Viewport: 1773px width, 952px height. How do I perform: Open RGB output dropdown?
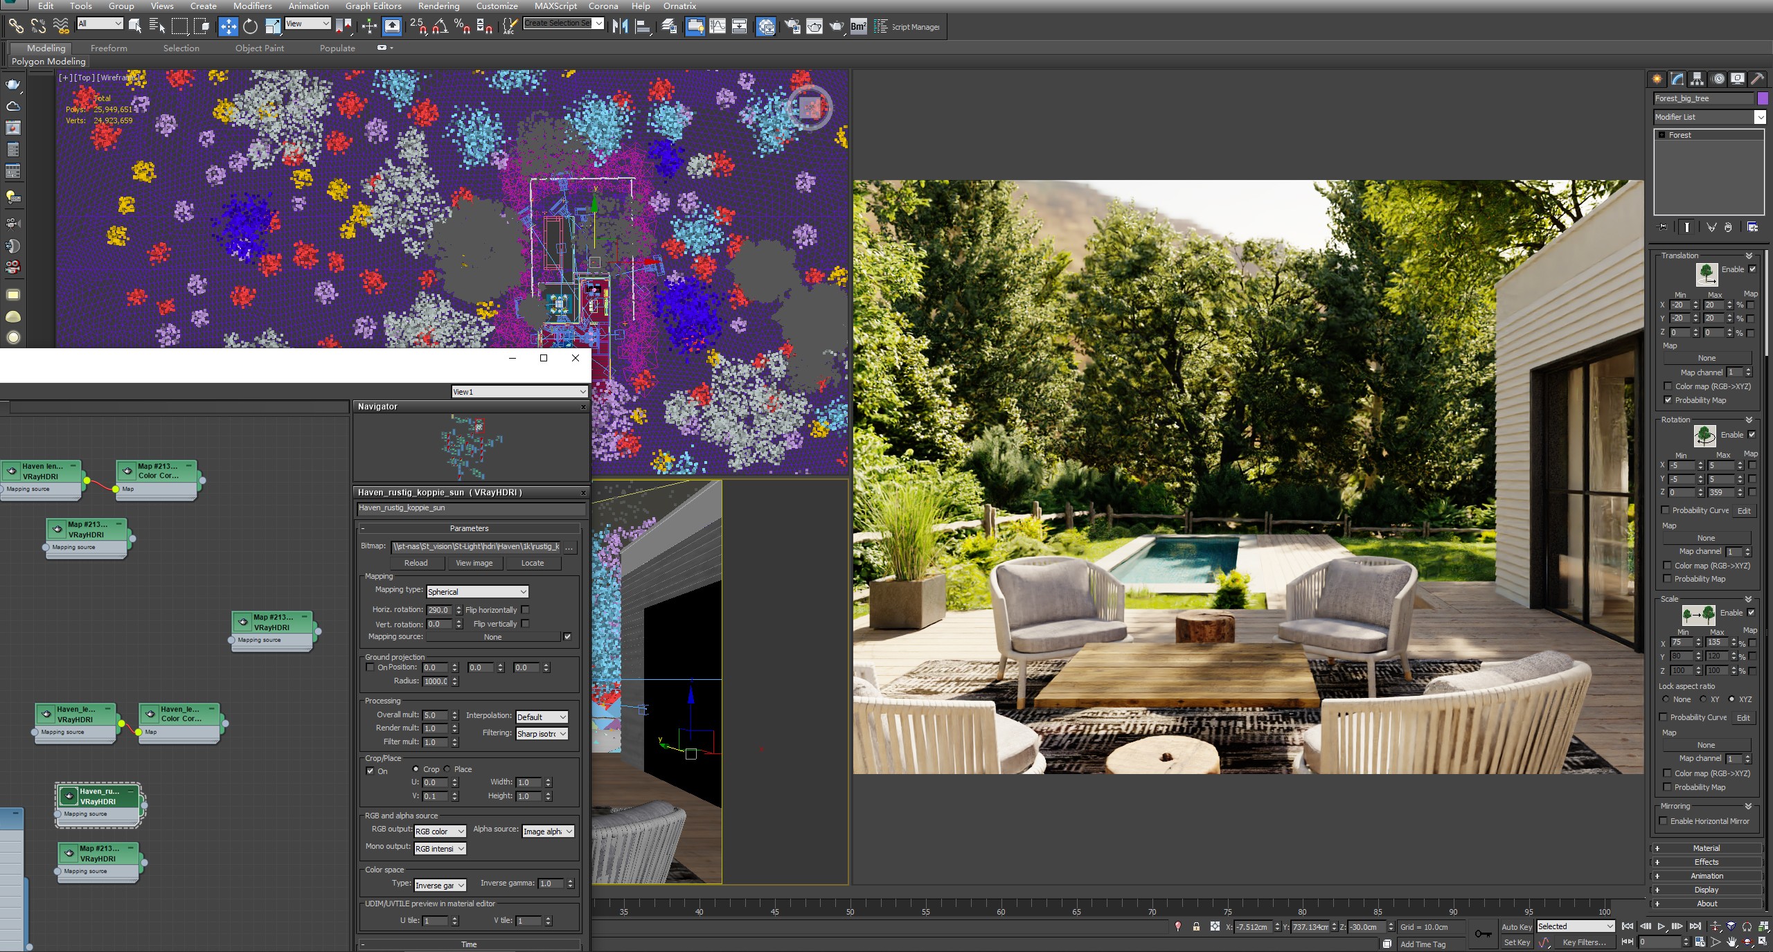pyautogui.click(x=440, y=832)
